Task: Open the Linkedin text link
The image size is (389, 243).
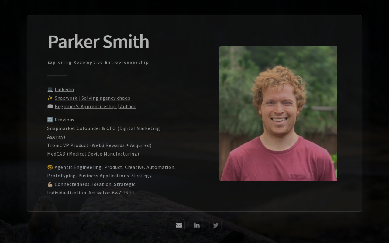Action: (x=64, y=89)
